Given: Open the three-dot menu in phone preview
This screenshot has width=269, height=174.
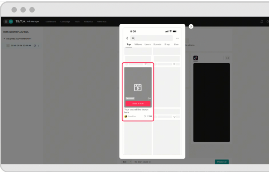Looking at the screenshot, I should pyautogui.click(x=177, y=38).
